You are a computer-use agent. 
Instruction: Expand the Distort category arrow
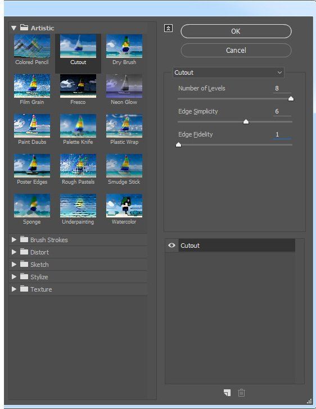tap(14, 252)
